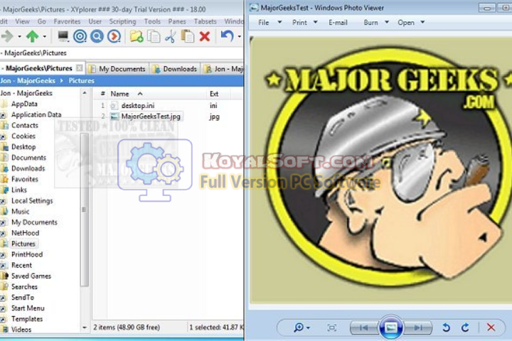The image size is (512, 341).
Task: Click the Forward arrow in XYplorer toolbar
Action: click(7, 36)
